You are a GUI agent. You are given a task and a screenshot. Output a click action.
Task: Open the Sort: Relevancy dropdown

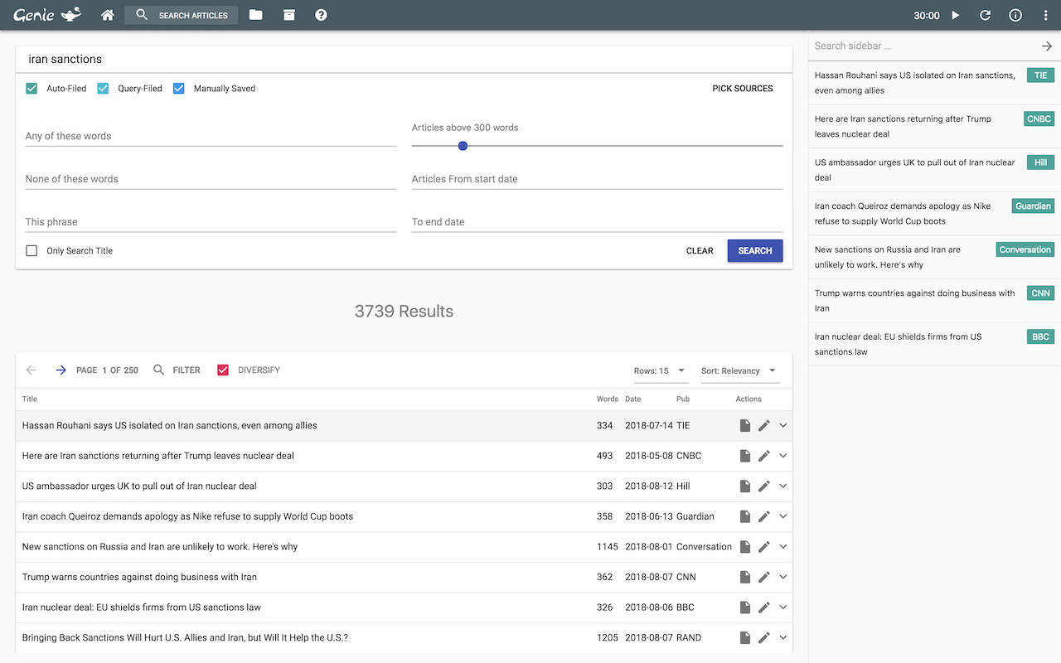pos(739,371)
